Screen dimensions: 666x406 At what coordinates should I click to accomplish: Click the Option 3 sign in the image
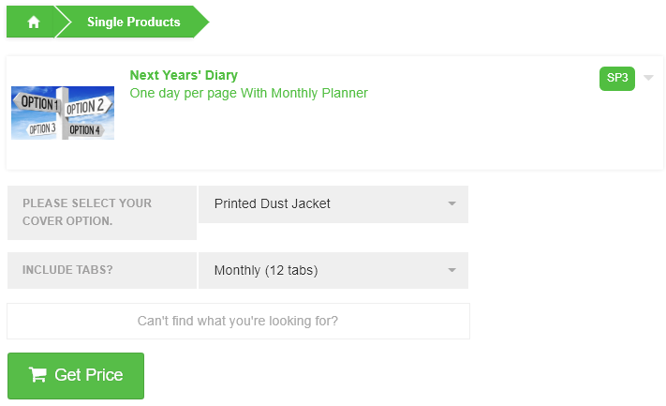tap(41, 128)
